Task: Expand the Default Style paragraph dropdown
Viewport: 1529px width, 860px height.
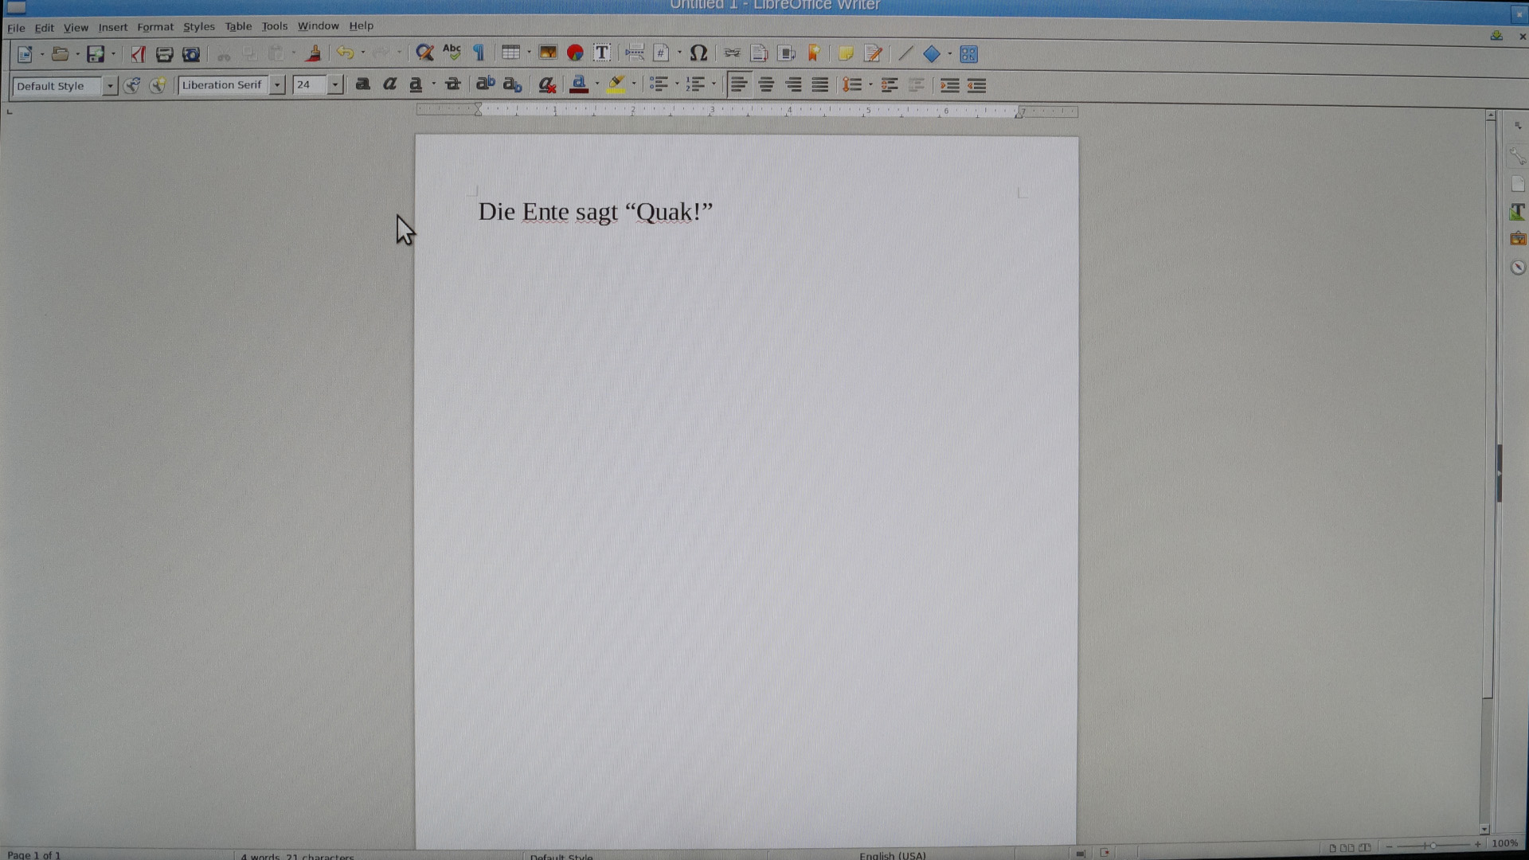Action: [x=110, y=86]
